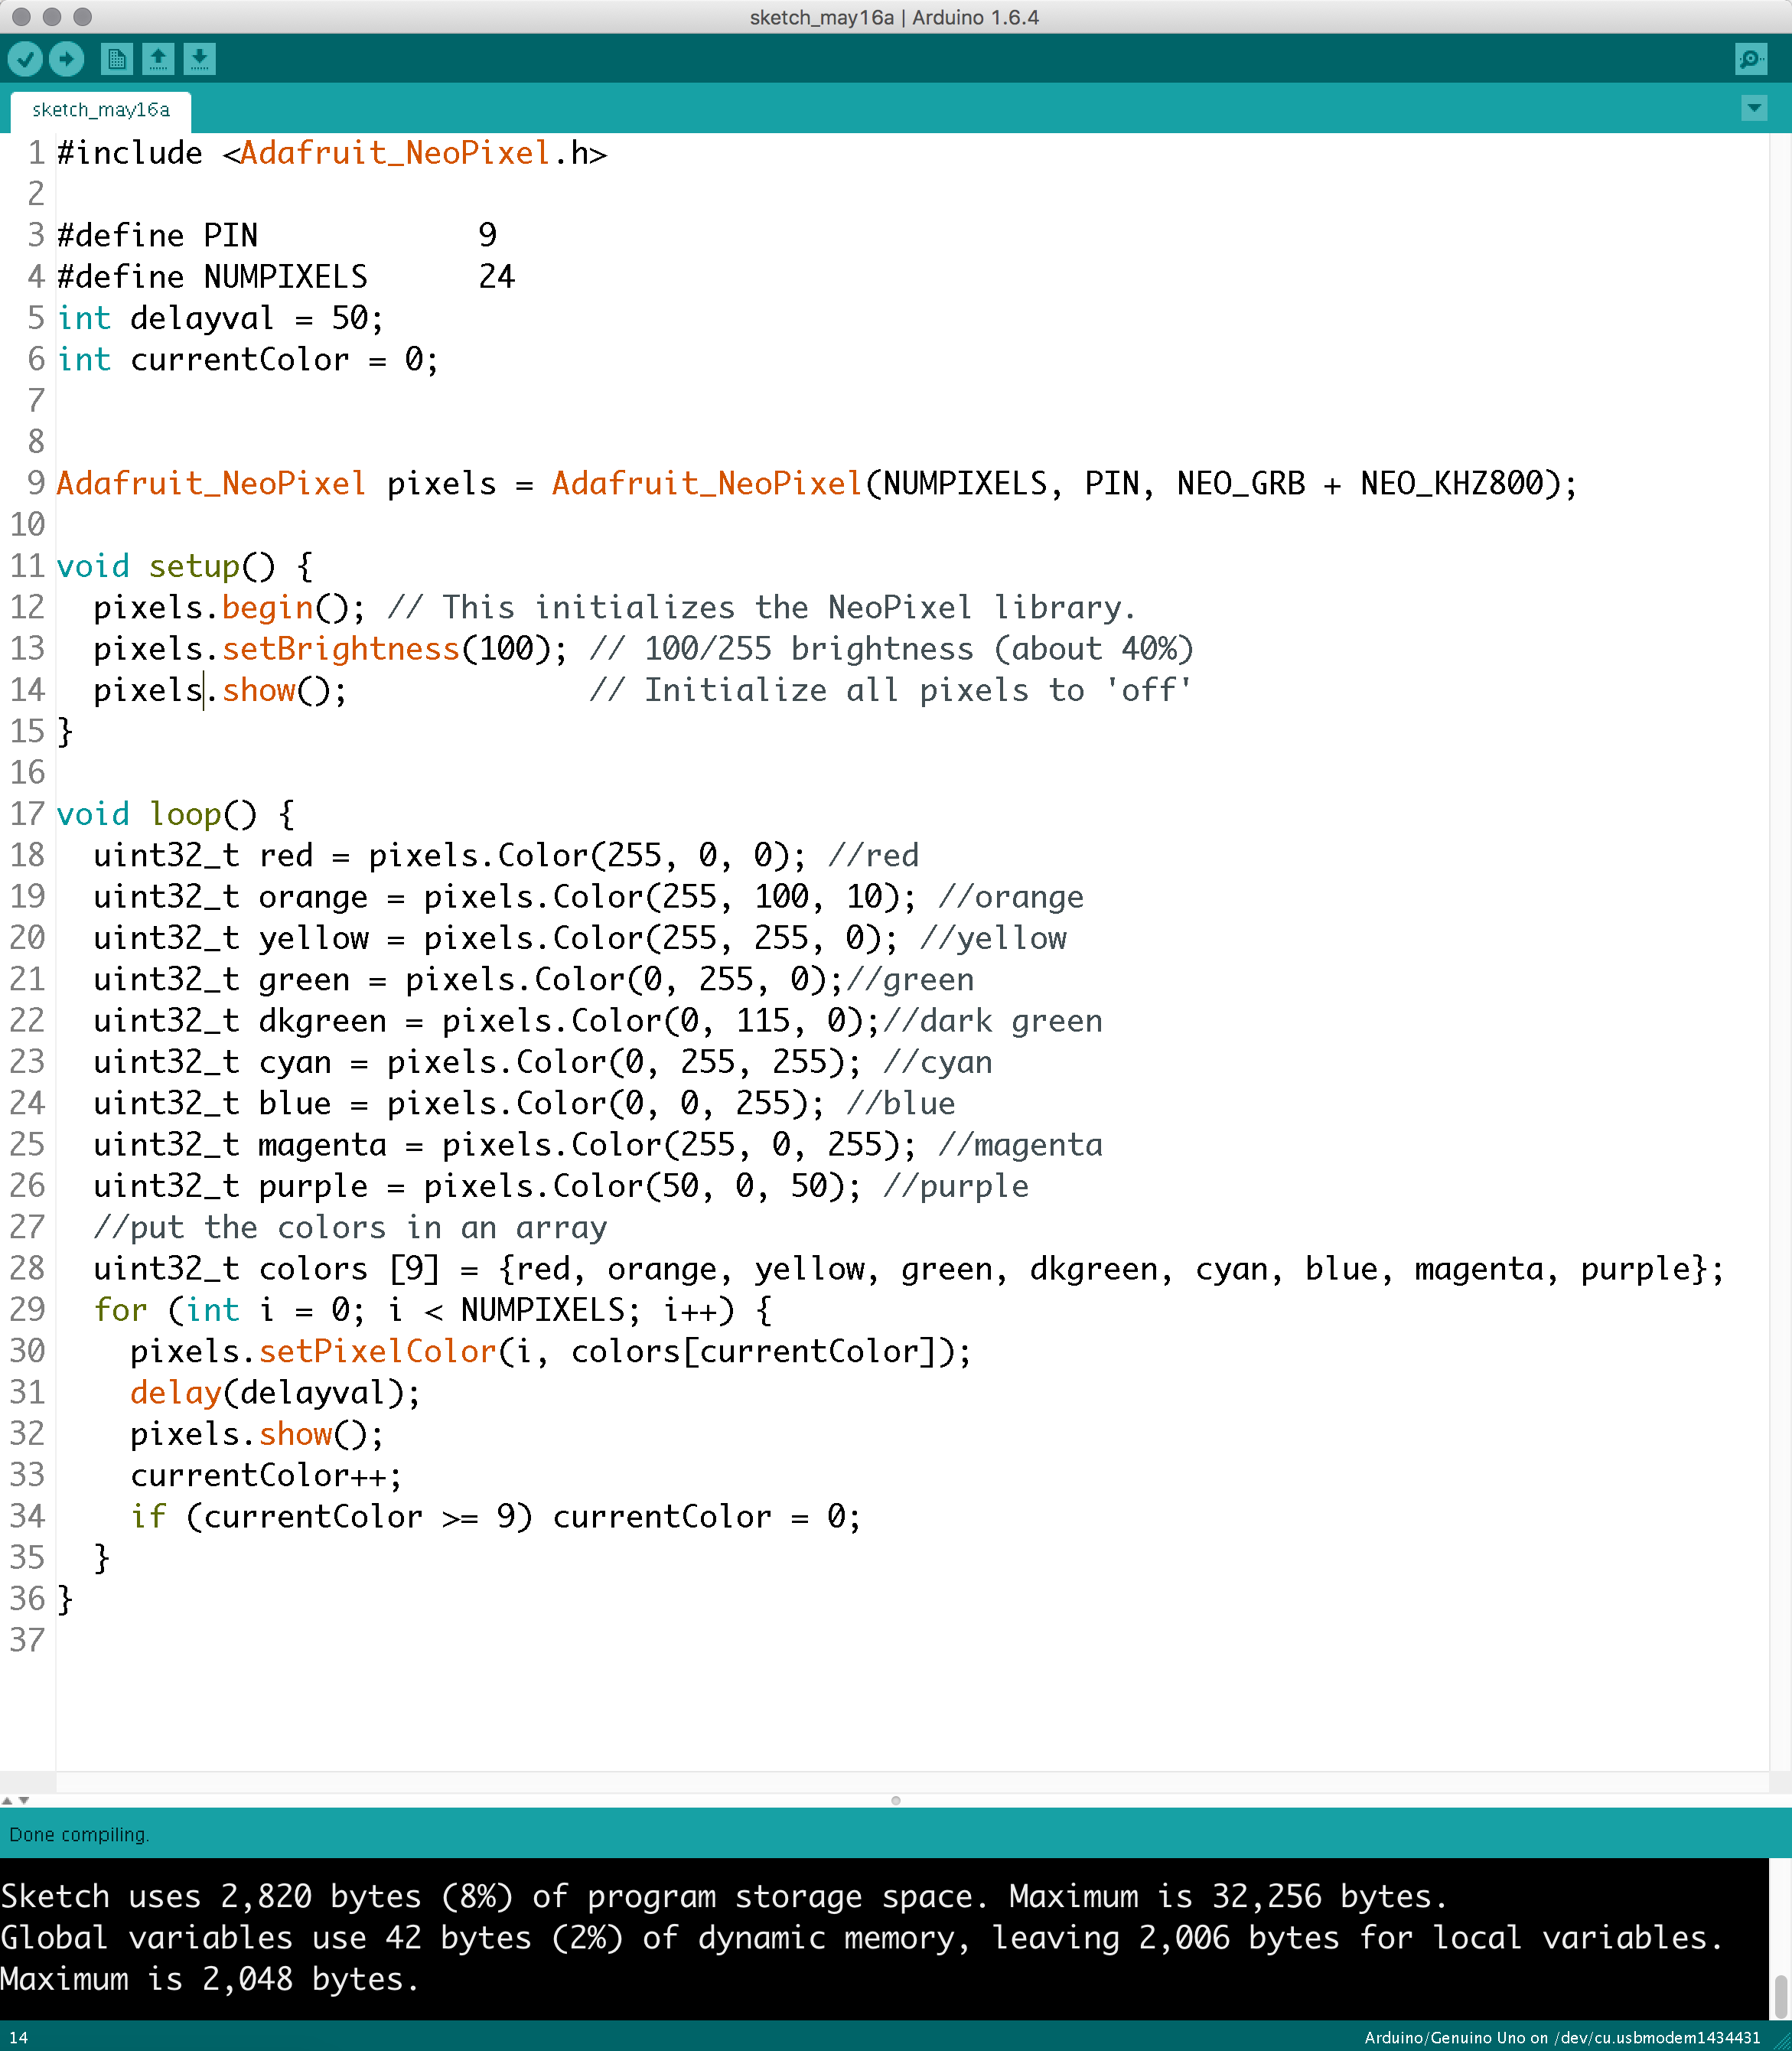Click the 'colors [9]' array declaration

(x=348, y=1269)
